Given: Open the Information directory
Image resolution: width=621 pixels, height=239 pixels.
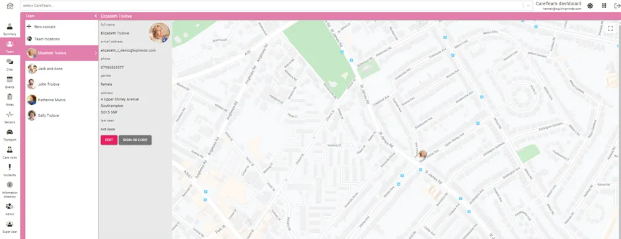Looking at the screenshot, I should coord(9,189).
